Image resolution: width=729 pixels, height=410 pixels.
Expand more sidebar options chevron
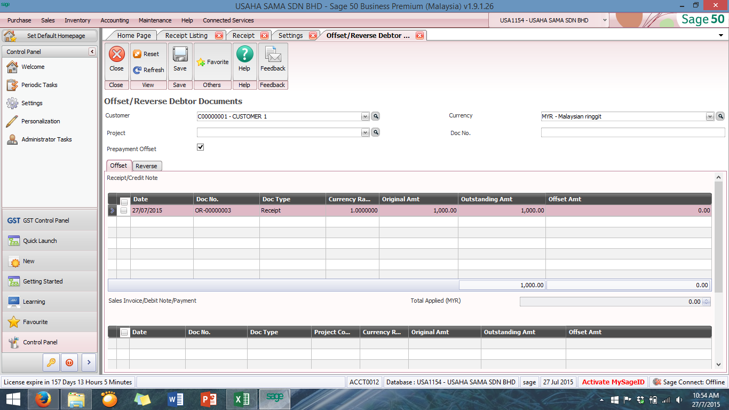click(88, 362)
